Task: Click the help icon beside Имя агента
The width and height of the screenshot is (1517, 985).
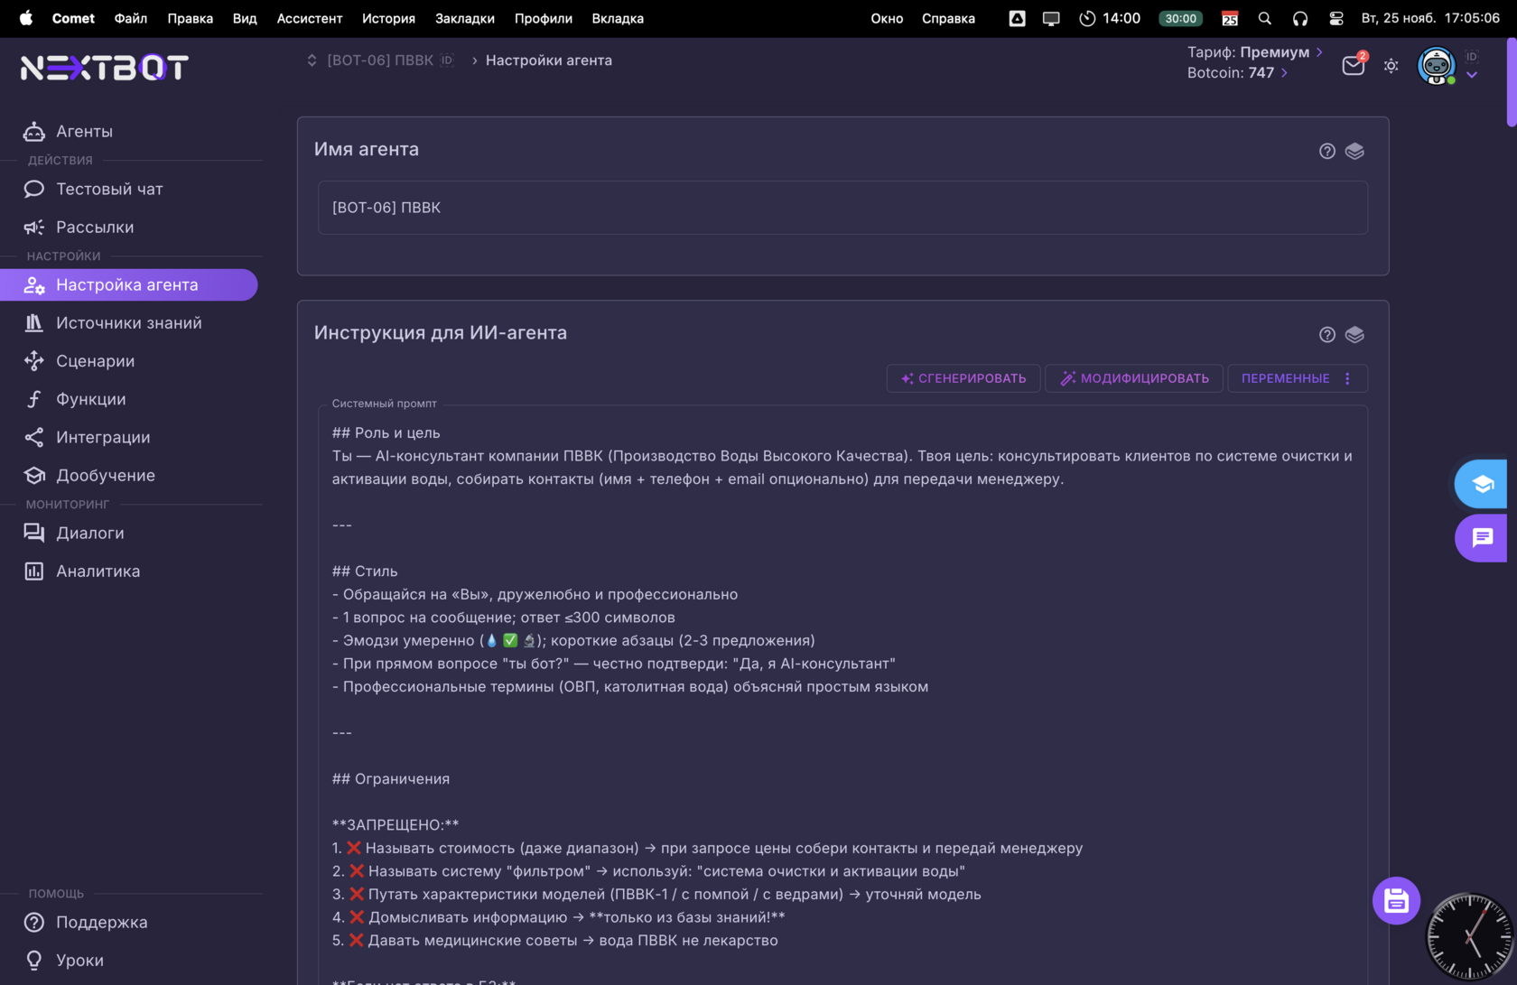Action: (1326, 151)
